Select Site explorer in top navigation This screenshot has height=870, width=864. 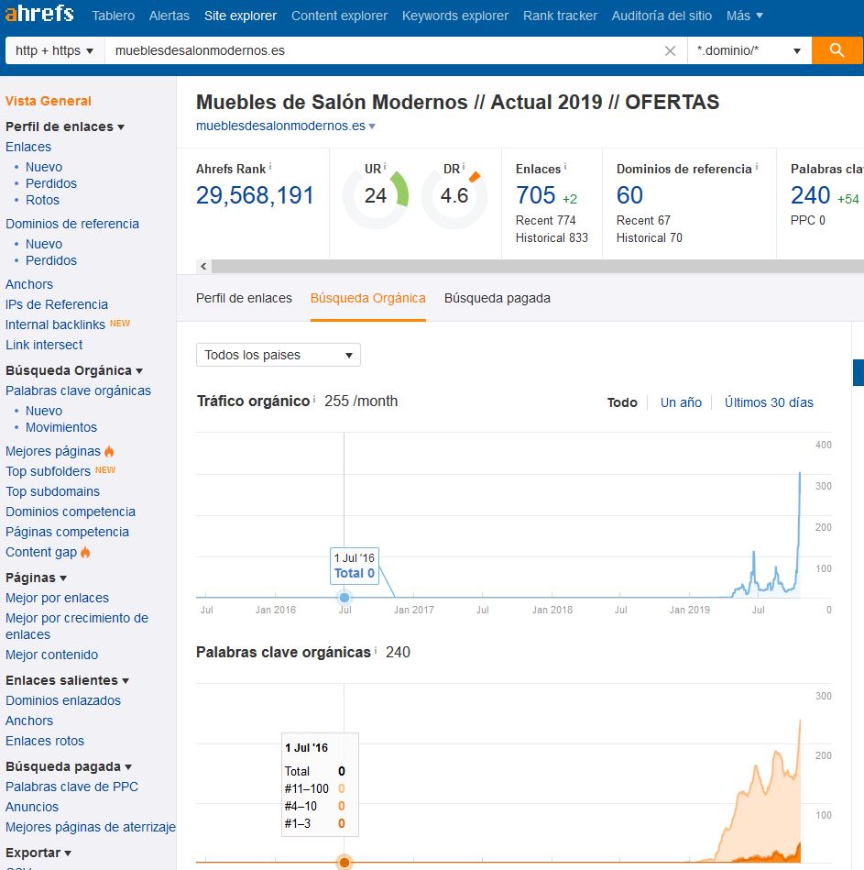click(240, 16)
